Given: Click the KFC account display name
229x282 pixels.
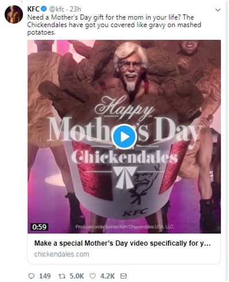Looking at the screenshot, I should pyautogui.click(x=33, y=9).
